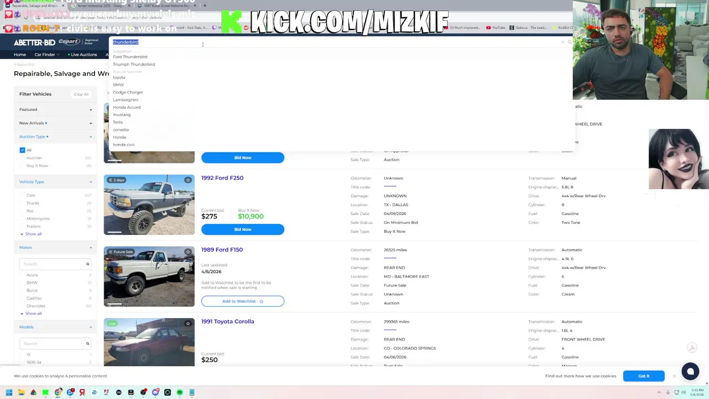This screenshot has height=399, width=709.
Task: Open the live chat bubble
Action: click(x=690, y=371)
